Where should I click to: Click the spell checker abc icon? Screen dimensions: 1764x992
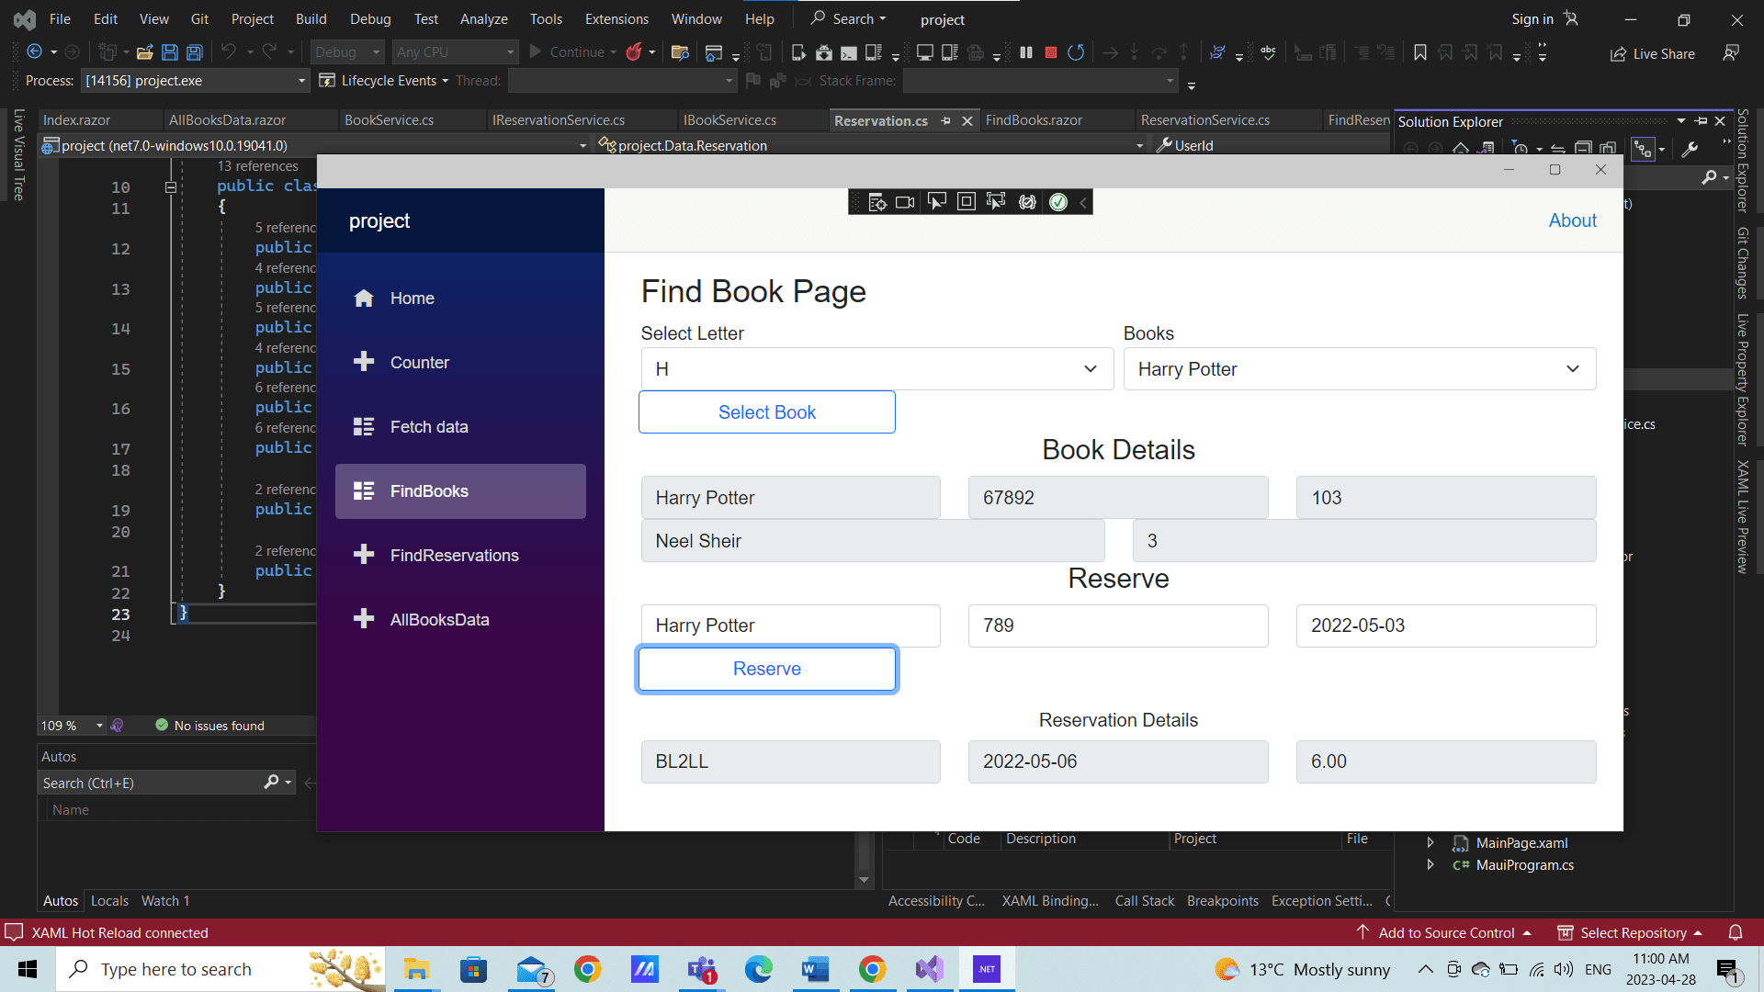click(x=1269, y=52)
